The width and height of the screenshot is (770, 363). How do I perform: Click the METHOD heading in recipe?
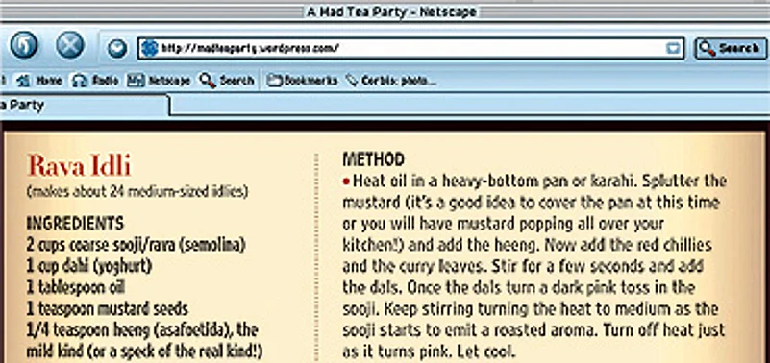[x=373, y=159]
